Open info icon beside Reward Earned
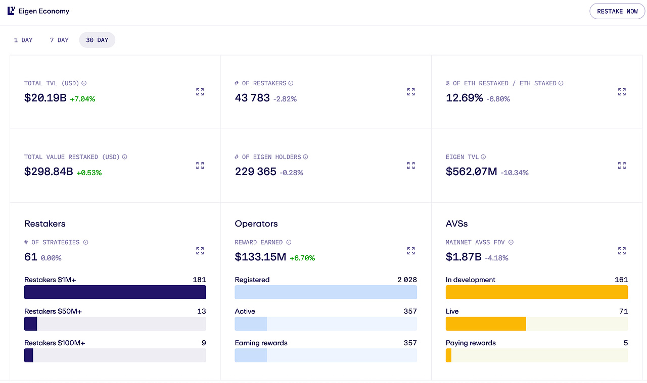Viewport: 647px width, 383px height. tap(289, 242)
